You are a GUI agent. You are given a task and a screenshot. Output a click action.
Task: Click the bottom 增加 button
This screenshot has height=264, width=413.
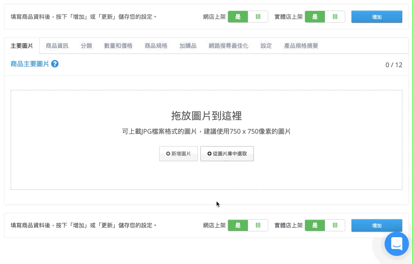tap(377, 225)
